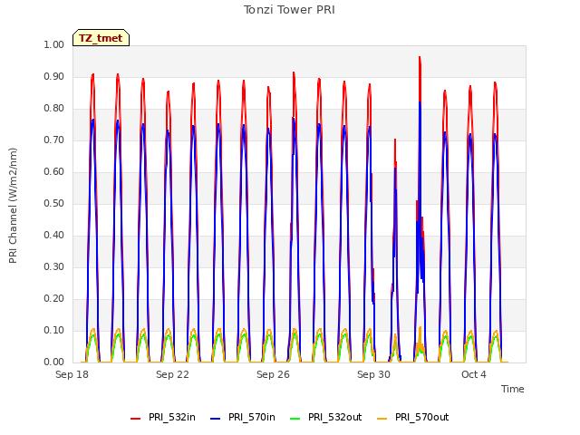Click the 0.70 y-axis tick label
Screen dimensions: 580x435
point(54,140)
